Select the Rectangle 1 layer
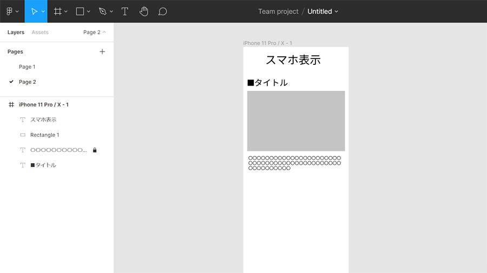487x273 pixels. click(44, 135)
